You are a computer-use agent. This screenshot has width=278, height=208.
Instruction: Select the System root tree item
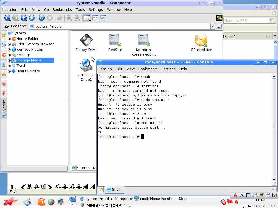(17, 33)
